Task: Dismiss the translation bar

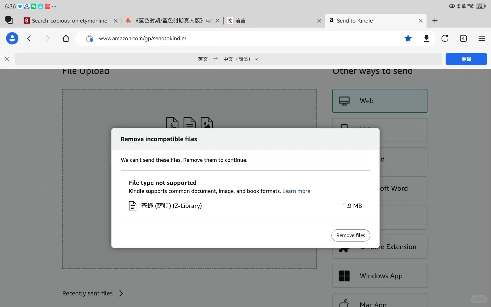Action: click(x=7, y=59)
